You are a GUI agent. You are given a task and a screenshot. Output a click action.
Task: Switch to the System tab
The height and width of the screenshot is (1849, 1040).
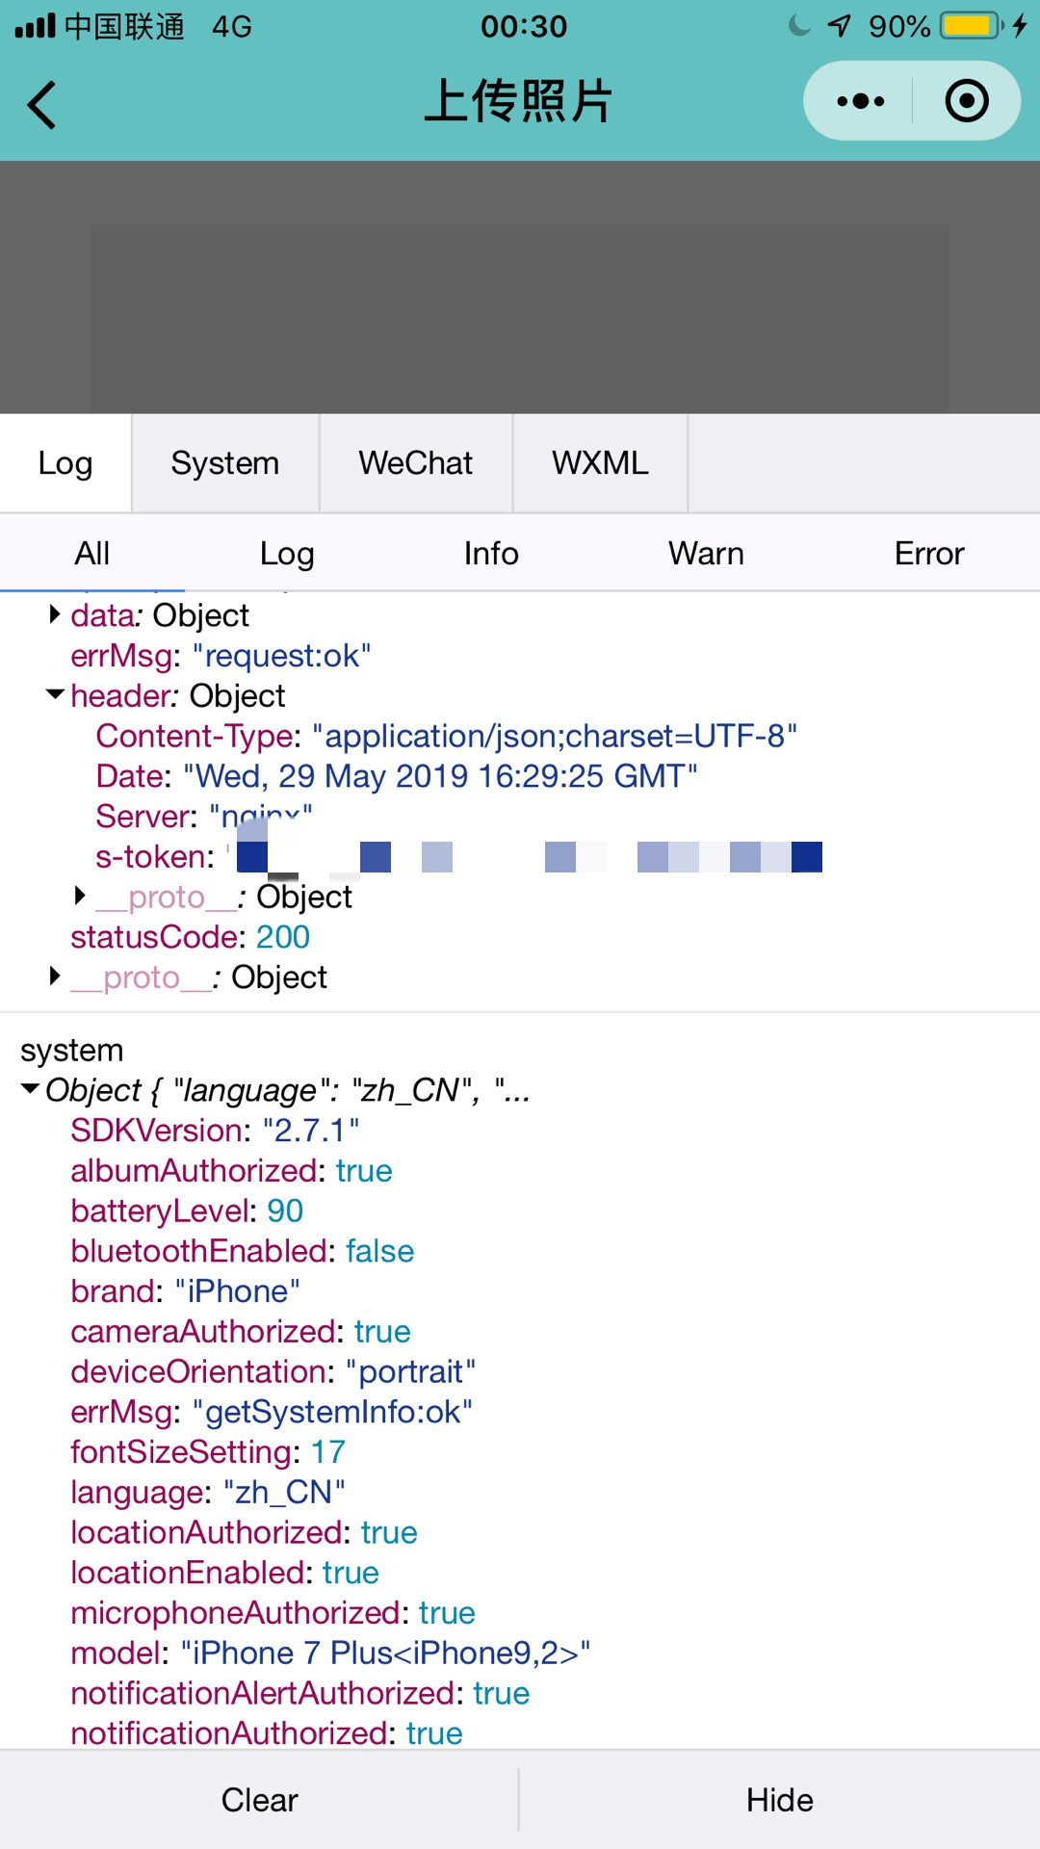[x=224, y=463]
